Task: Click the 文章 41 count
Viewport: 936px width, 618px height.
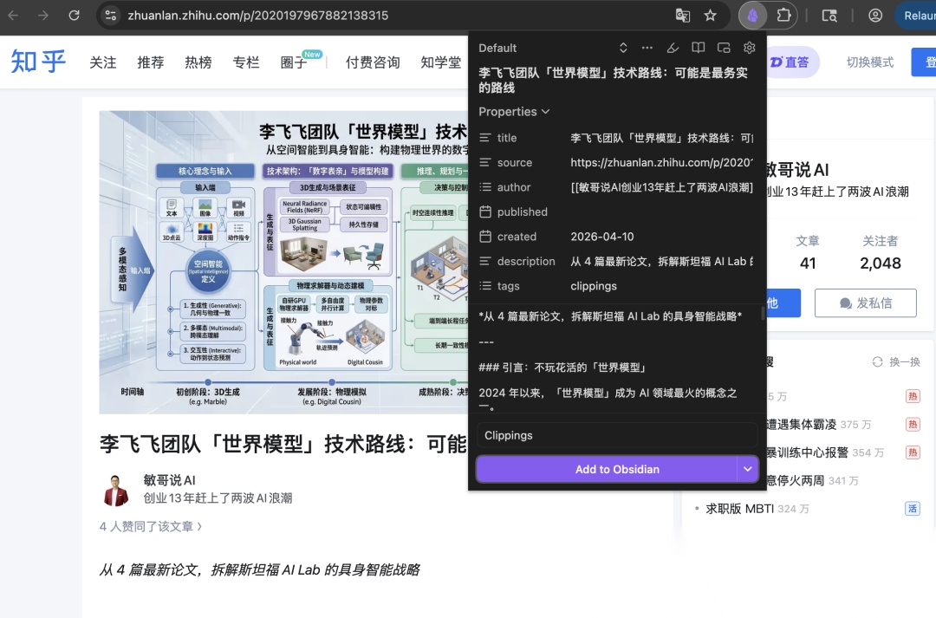Action: point(808,252)
